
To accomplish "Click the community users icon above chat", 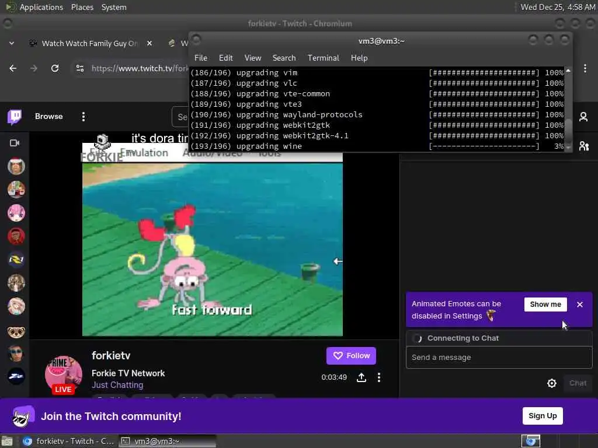I will pos(584,146).
